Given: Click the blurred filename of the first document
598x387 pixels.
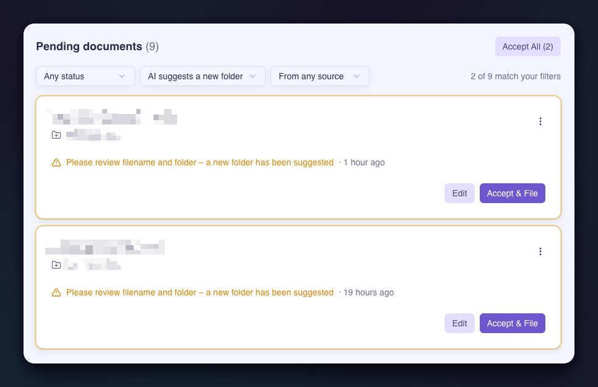Looking at the screenshot, I should [112, 117].
